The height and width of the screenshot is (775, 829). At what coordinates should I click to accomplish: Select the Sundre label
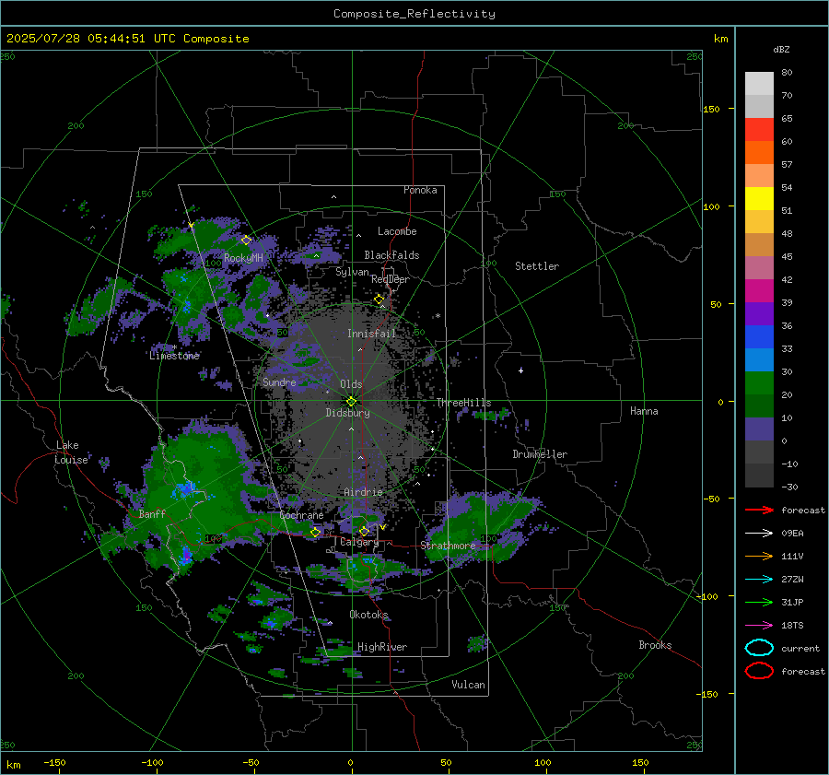[279, 382]
